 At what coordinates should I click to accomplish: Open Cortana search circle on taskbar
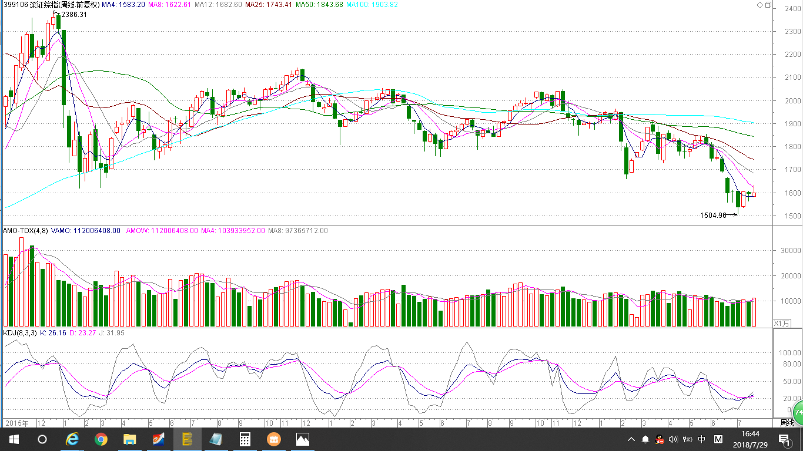click(x=42, y=439)
